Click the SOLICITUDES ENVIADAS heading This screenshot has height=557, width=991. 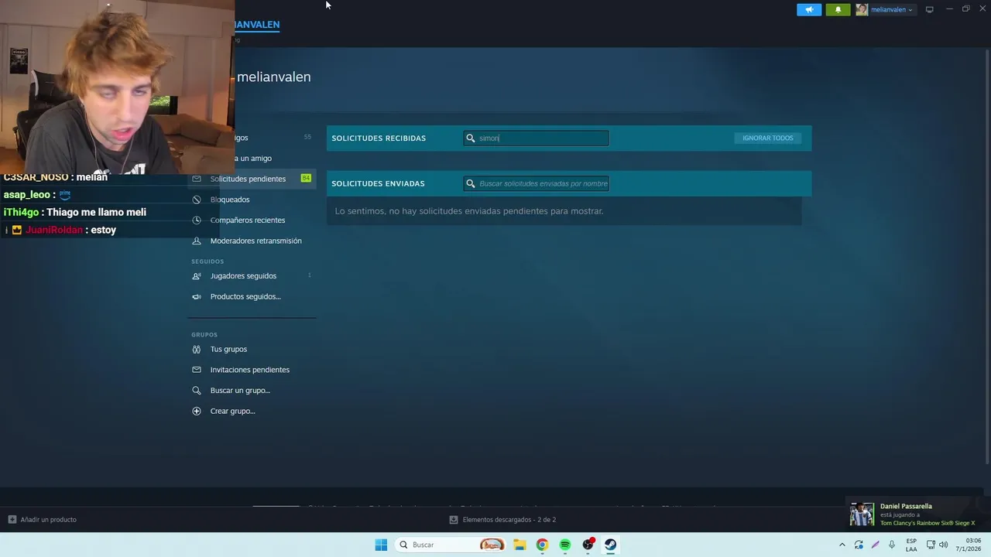coord(378,183)
